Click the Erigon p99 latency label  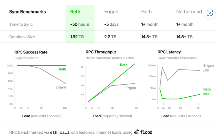tap(208, 68)
